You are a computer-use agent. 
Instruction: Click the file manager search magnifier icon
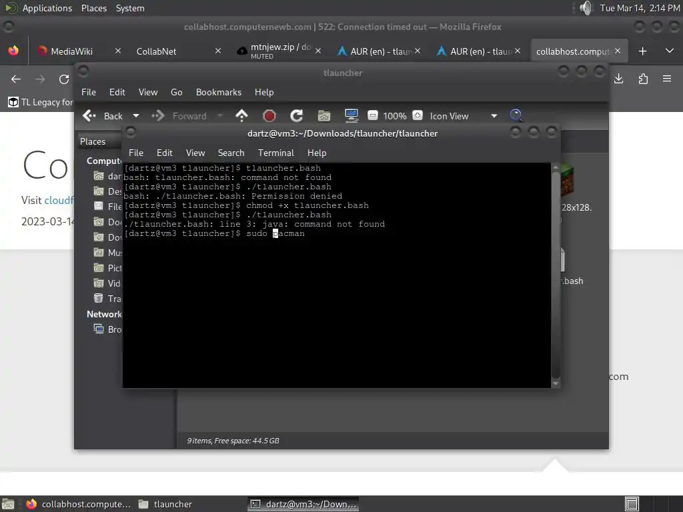(516, 115)
